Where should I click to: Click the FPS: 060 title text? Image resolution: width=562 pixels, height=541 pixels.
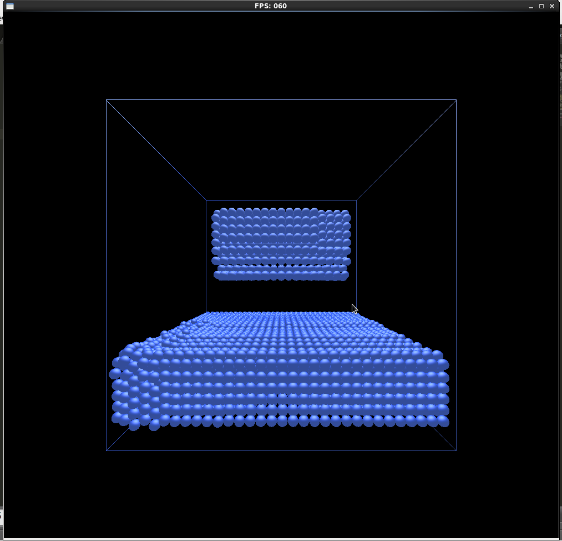coord(271,6)
